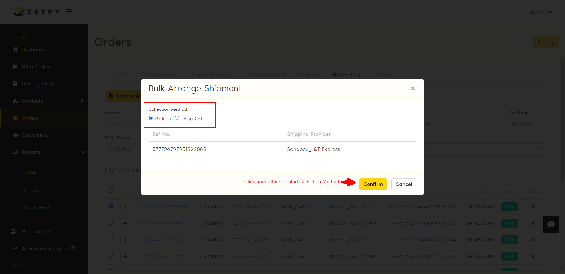Click the Cancel button
This screenshot has width=565, height=274.
[403, 184]
